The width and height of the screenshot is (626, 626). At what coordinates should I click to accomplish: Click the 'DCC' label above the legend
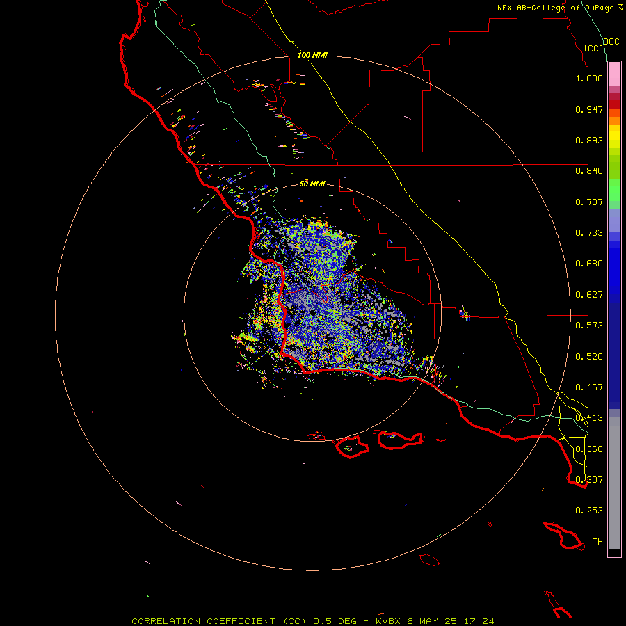[x=611, y=42]
